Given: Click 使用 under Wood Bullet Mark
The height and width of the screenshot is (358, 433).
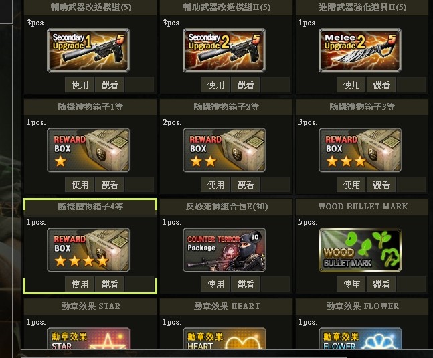Looking at the screenshot, I should point(351,284).
